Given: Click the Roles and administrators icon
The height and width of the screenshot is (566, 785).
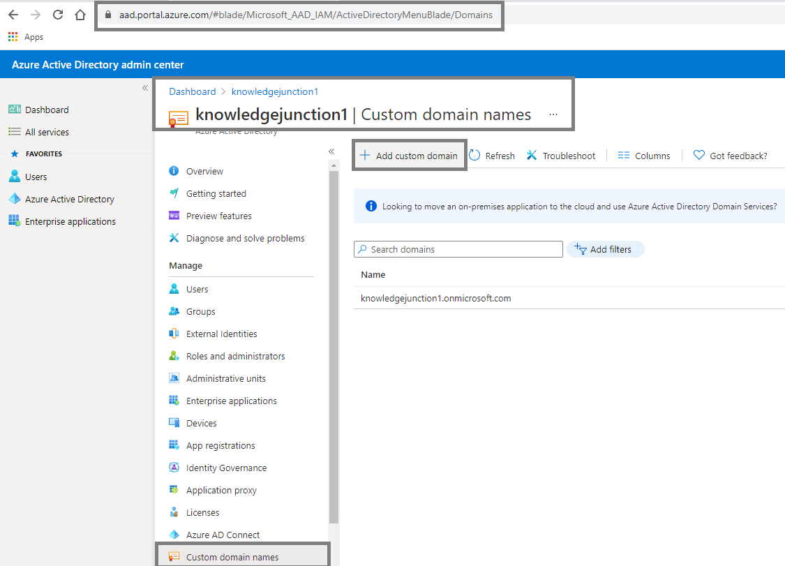Looking at the screenshot, I should (x=174, y=356).
